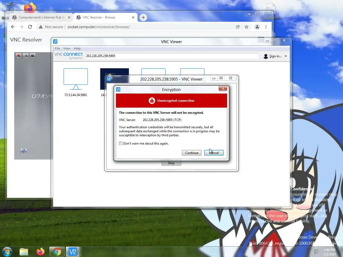This screenshot has height=257, width=343.
Task: Maximize the 202.228.205.238:5905 VNC Viewer window
Action: click(221, 78)
